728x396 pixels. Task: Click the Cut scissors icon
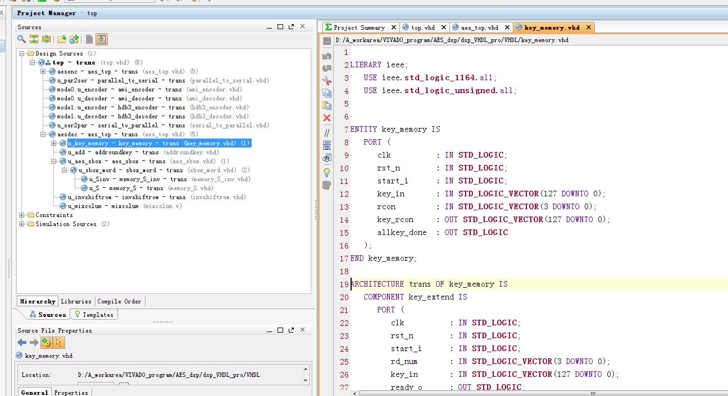327,81
